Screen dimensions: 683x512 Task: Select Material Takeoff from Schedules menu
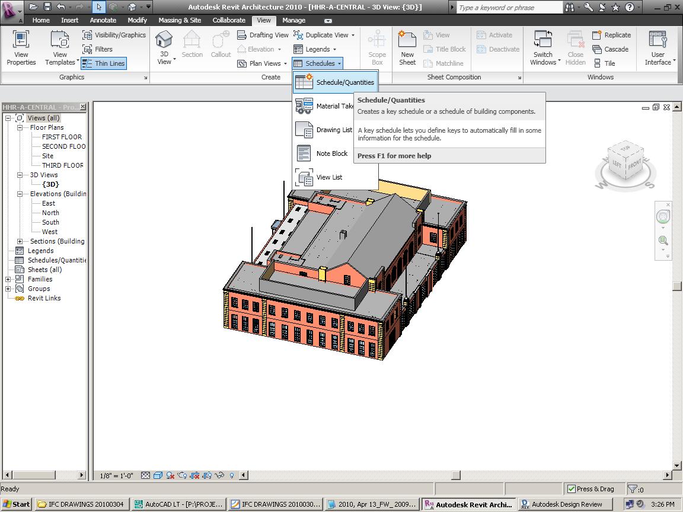click(x=334, y=106)
